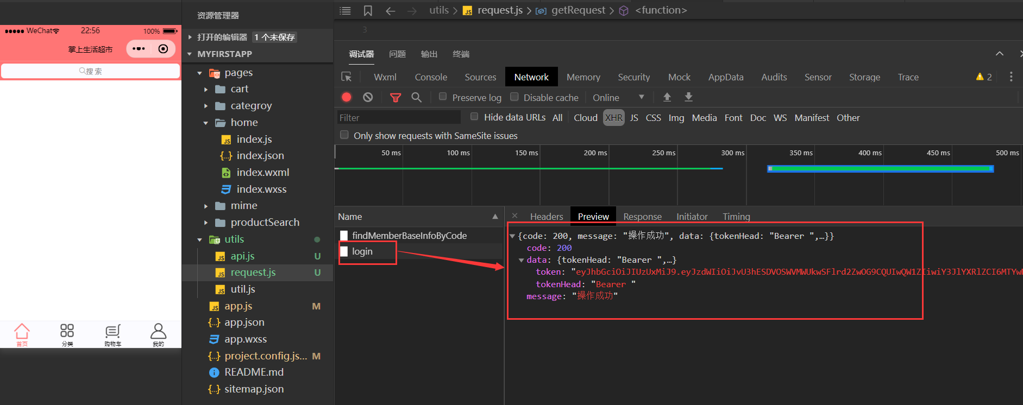The width and height of the screenshot is (1023, 405).
Task: Check Only show requests with SameSite issues
Action: click(x=344, y=135)
